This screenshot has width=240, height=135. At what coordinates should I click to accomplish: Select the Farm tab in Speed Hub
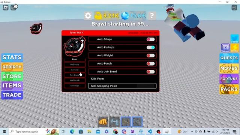[x=75, y=59]
